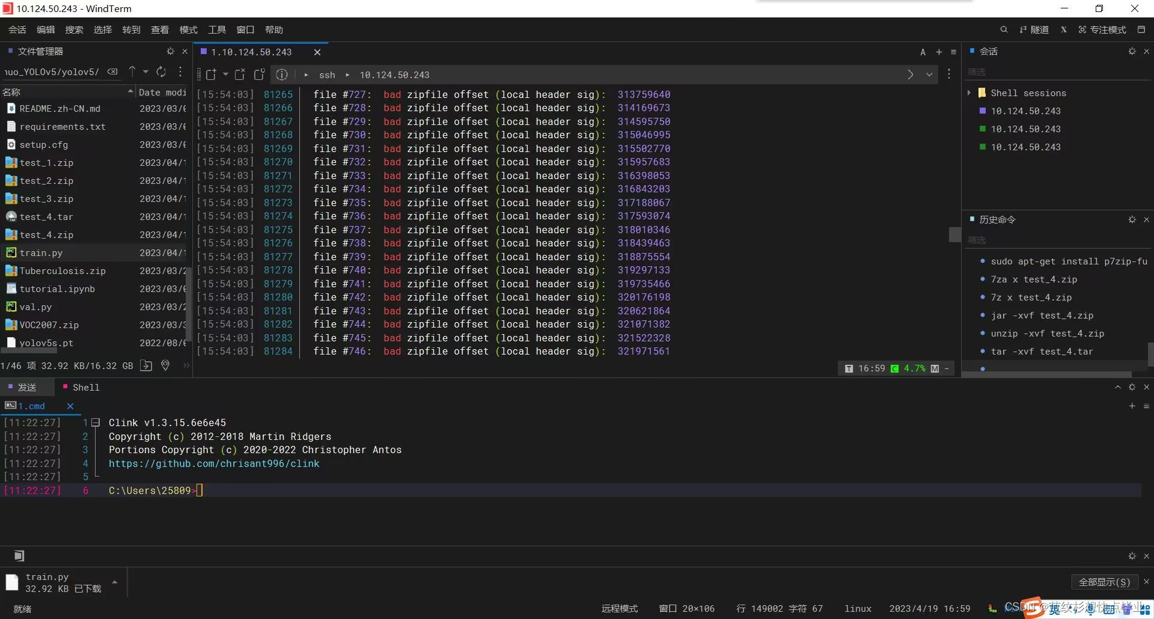The height and width of the screenshot is (619, 1154).
Task: Sort files by 名称 column header
Action: click(67, 92)
